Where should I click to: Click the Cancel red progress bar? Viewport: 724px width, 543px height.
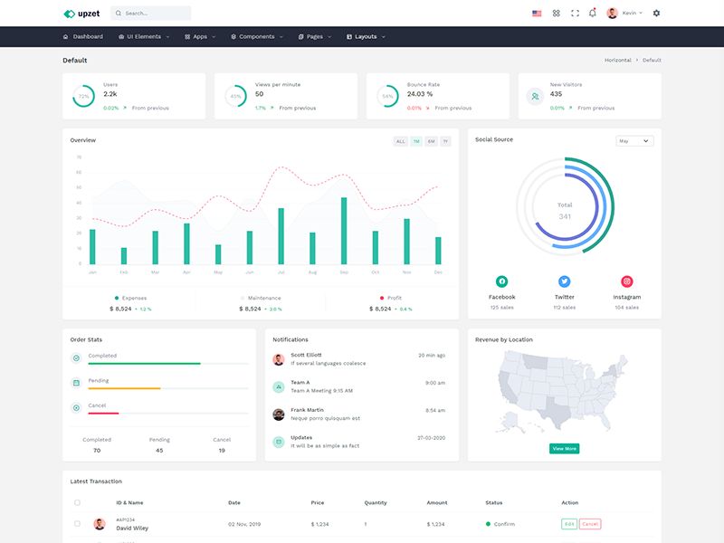[x=103, y=414]
